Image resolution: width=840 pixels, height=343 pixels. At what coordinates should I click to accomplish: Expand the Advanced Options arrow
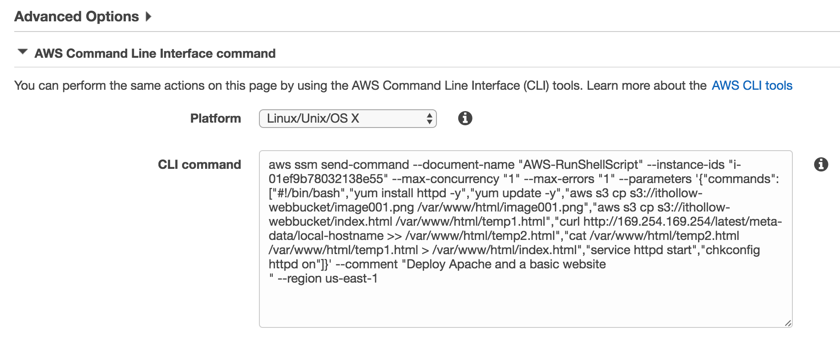pos(149,17)
